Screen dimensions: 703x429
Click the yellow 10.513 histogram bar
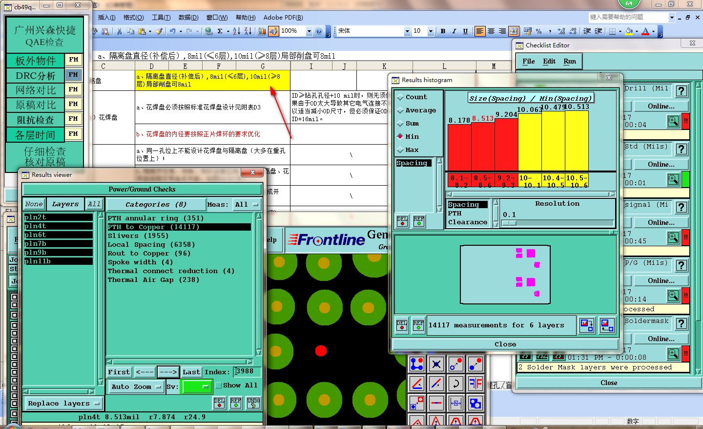tap(577, 141)
